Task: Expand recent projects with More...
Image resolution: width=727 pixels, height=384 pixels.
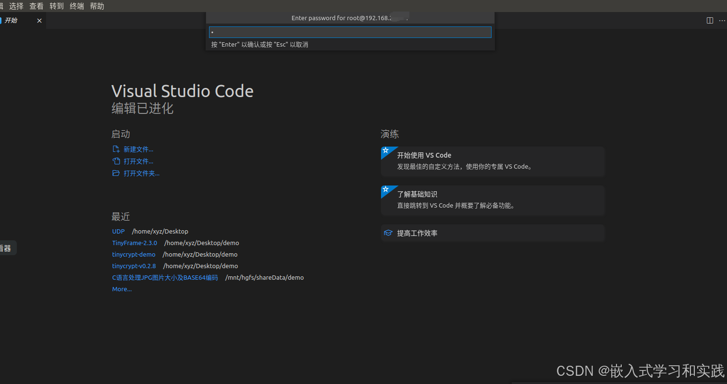Action: [122, 289]
